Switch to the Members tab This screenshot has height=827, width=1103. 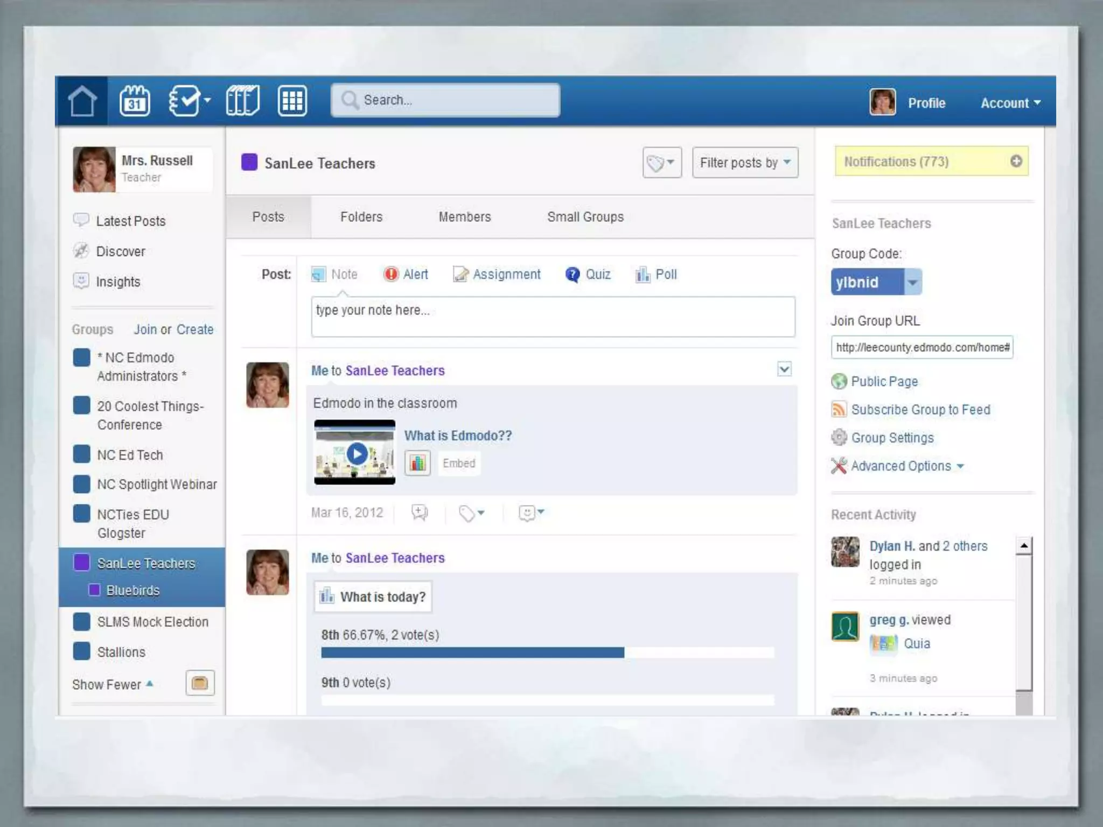[464, 217]
